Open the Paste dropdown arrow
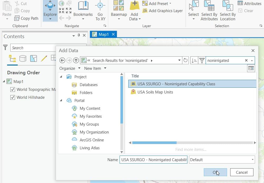This screenshot has height=183, width=264. click(7, 19)
